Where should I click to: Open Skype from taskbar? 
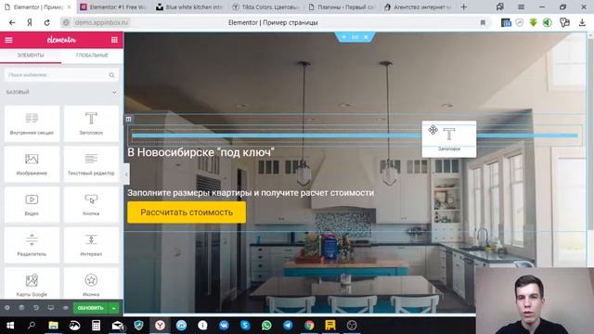tap(245, 326)
